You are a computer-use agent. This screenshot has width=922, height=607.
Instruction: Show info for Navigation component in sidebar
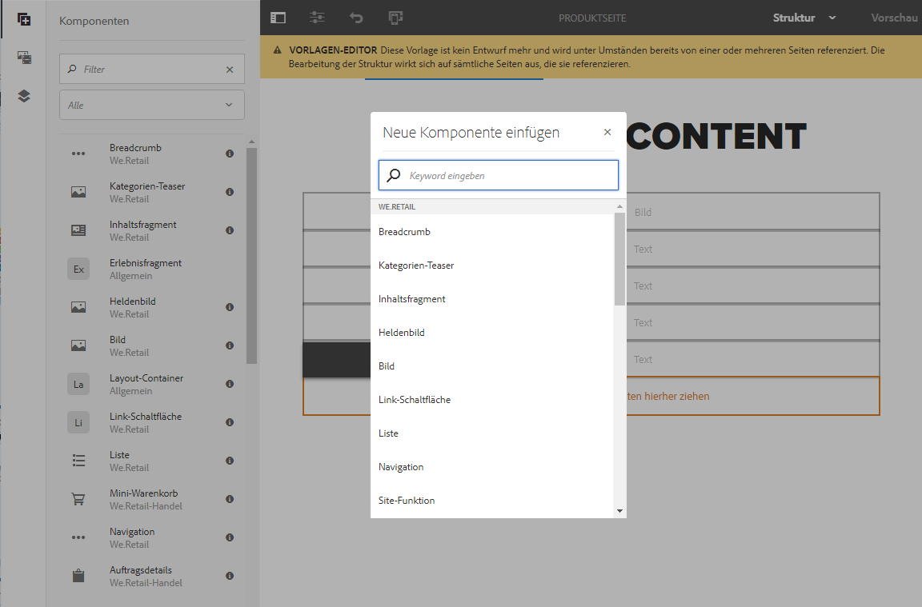tap(230, 537)
